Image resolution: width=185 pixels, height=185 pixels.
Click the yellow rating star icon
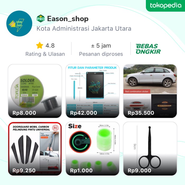pos(40,45)
